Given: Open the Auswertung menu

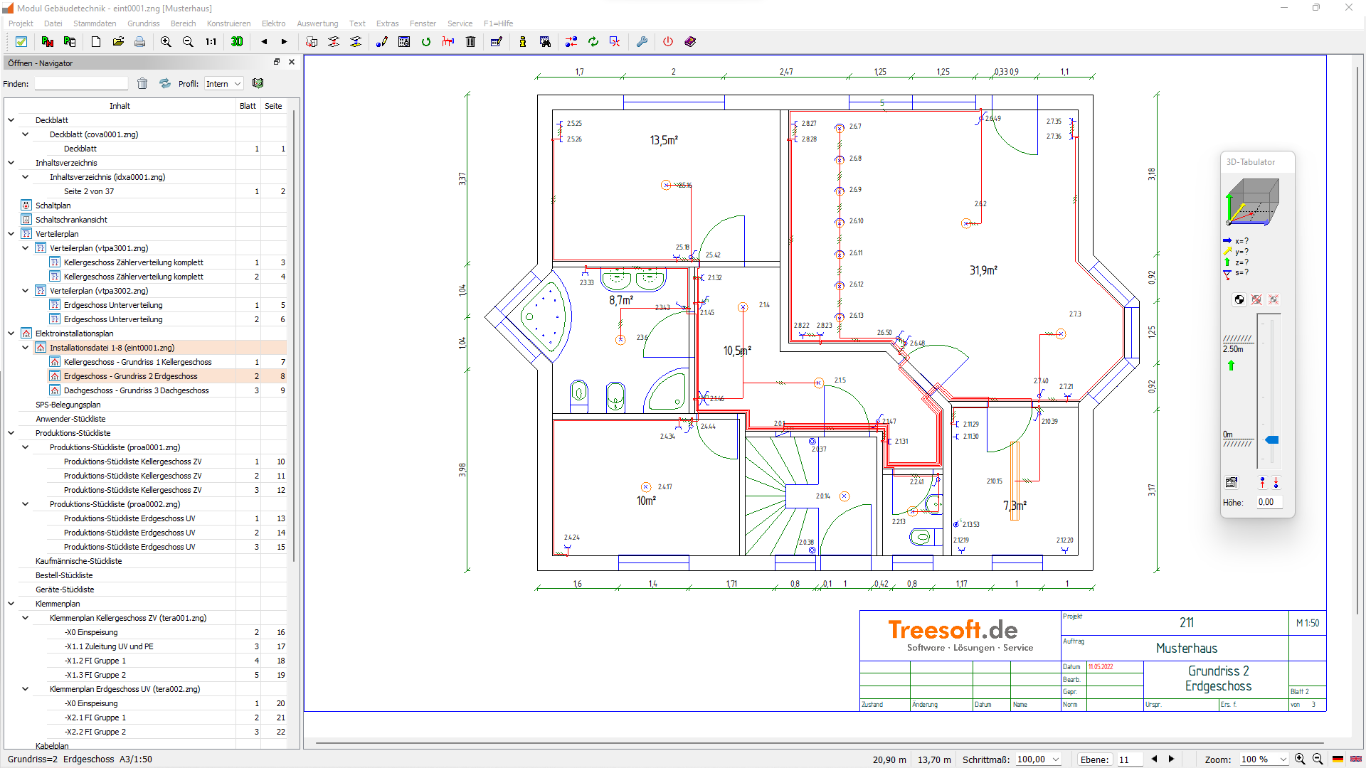Looking at the screenshot, I should [x=317, y=23].
